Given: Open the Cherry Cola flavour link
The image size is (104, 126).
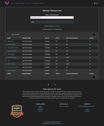Looking at the screenshot, I should click(x=10, y=41).
